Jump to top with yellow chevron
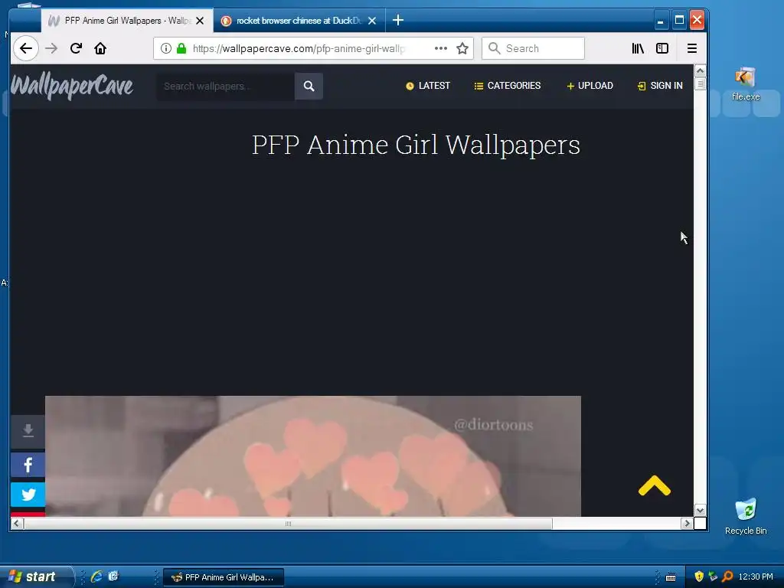The image size is (784, 588). (654, 486)
